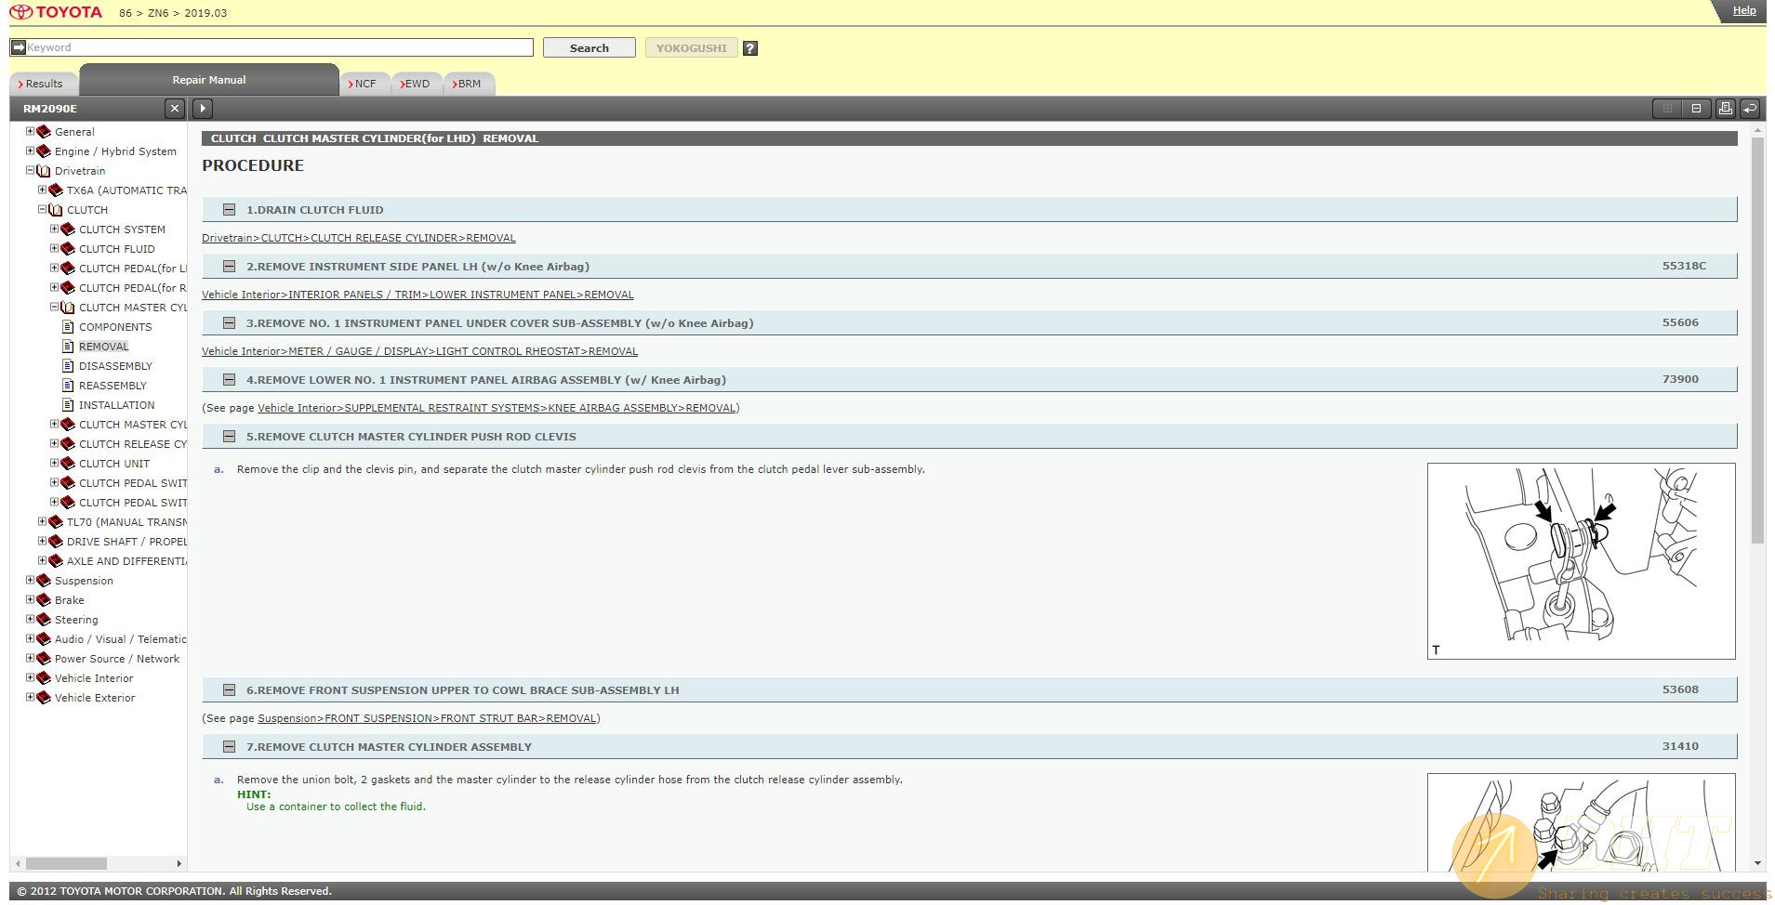The width and height of the screenshot is (1775, 905).
Task: Switch to the Results tab
Action: [44, 84]
